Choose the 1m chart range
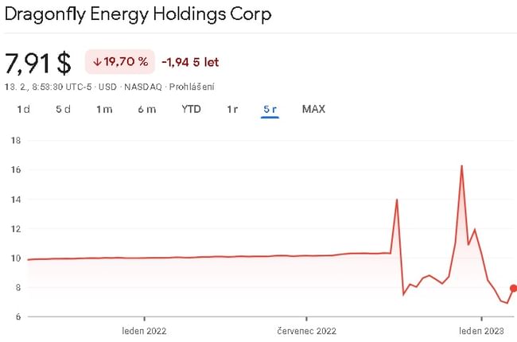This screenshot has height=342, width=517. pyautogui.click(x=104, y=109)
